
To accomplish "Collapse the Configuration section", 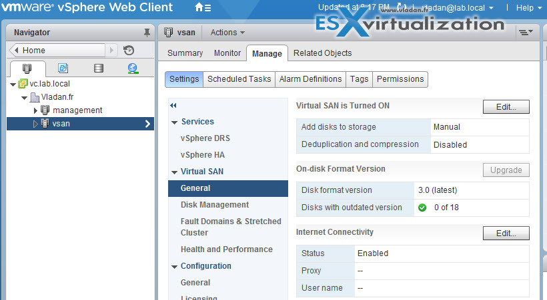I will (x=174, y=267).
